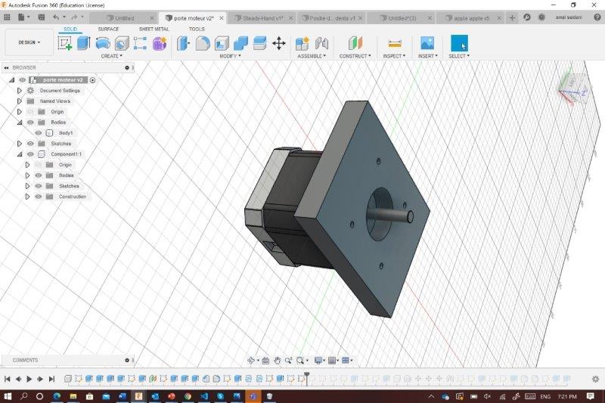The image size is (605, 403).
Task: Select the Fillet tool
Action: click(x=203, y=43)
